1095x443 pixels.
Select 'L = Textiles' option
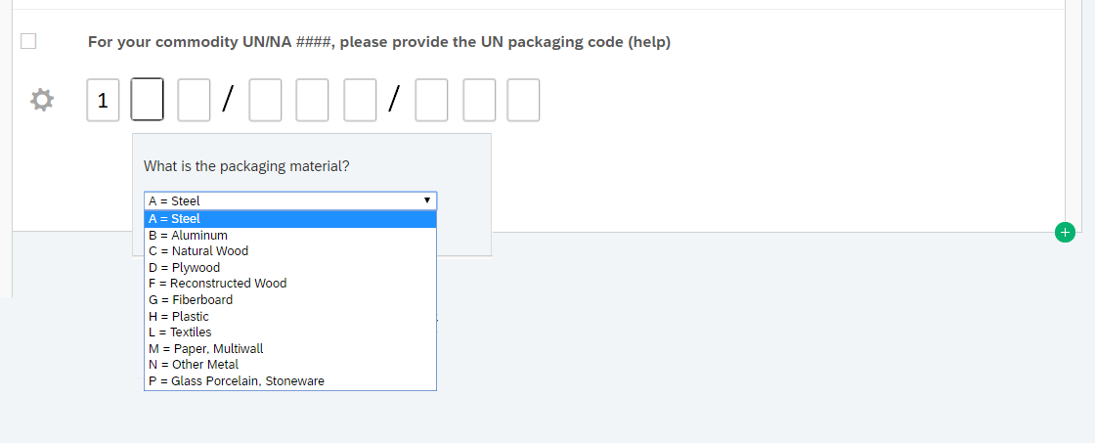(289, 332)
